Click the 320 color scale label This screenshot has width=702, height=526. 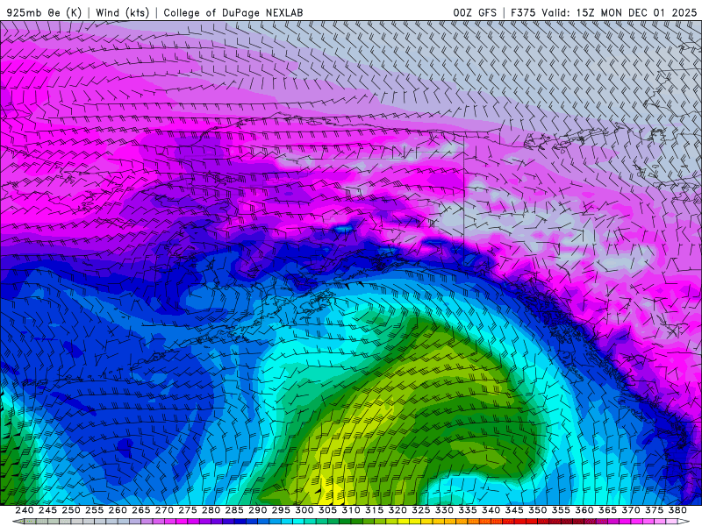[398, 510]
